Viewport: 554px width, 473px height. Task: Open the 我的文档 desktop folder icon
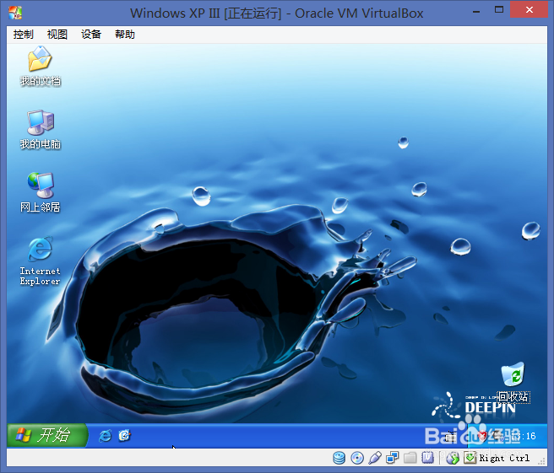point(40,66)
